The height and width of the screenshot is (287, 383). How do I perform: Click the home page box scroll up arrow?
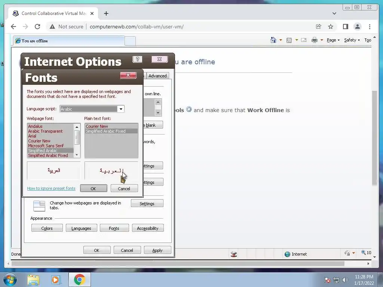click(158, 102)
